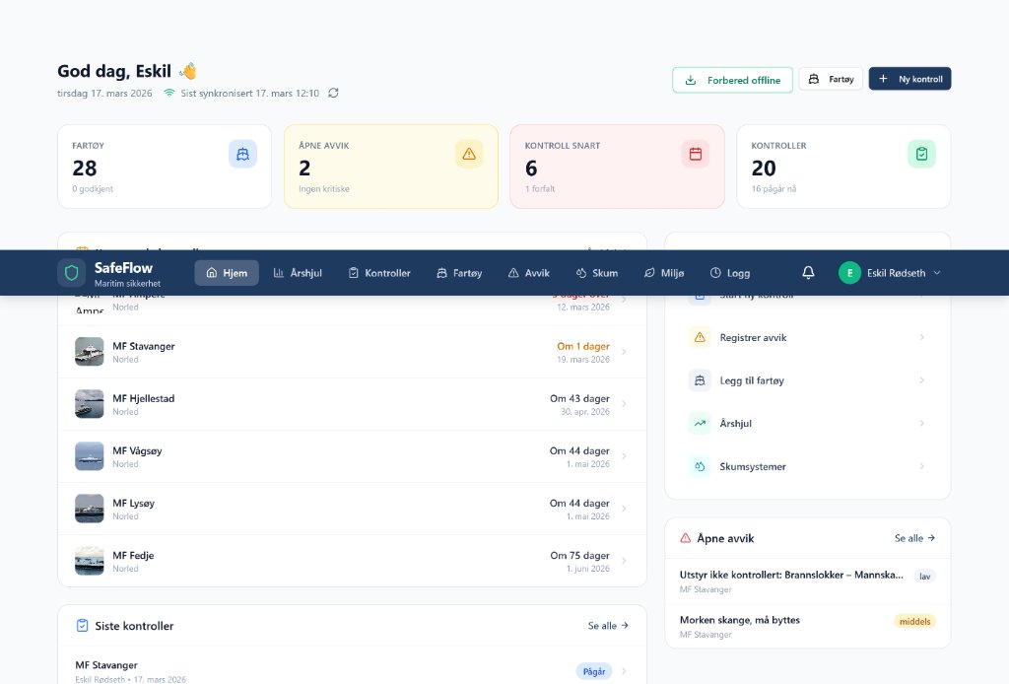This screenshot has height=684, width=1009.
Task: Go to the Årshjul nav tab
Action: point(298,273)
